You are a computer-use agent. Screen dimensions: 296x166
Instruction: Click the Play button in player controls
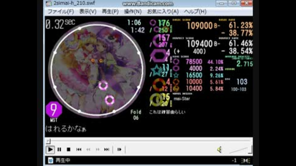tap(50, 150)
